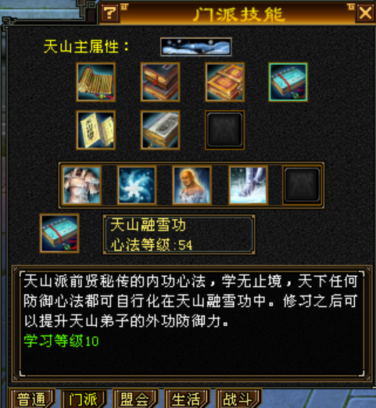
Task: Switch to the 战斗 tab
Action: [238, 399]
